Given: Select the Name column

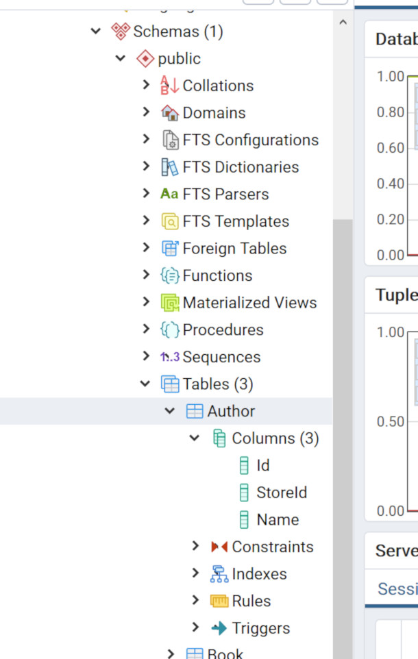Looking at the screenshot, I should (278, 520).
